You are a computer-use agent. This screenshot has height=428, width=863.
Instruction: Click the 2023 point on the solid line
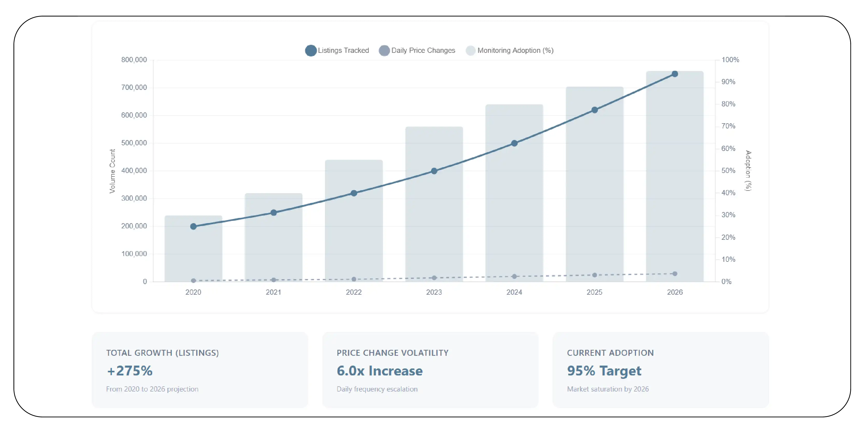[x=434, y=171]
